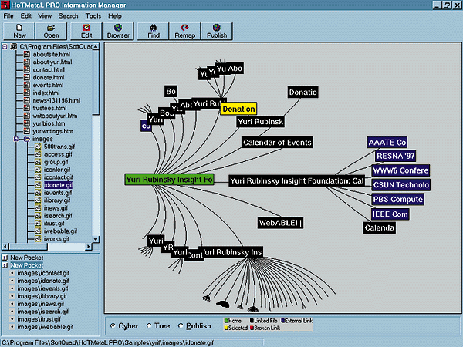Click the PBS Compute external link node

click(397, 199)
